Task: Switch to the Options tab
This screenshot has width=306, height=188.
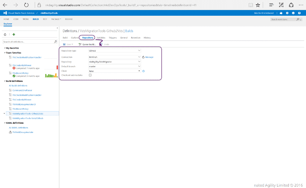Action: tap(75, 38)
